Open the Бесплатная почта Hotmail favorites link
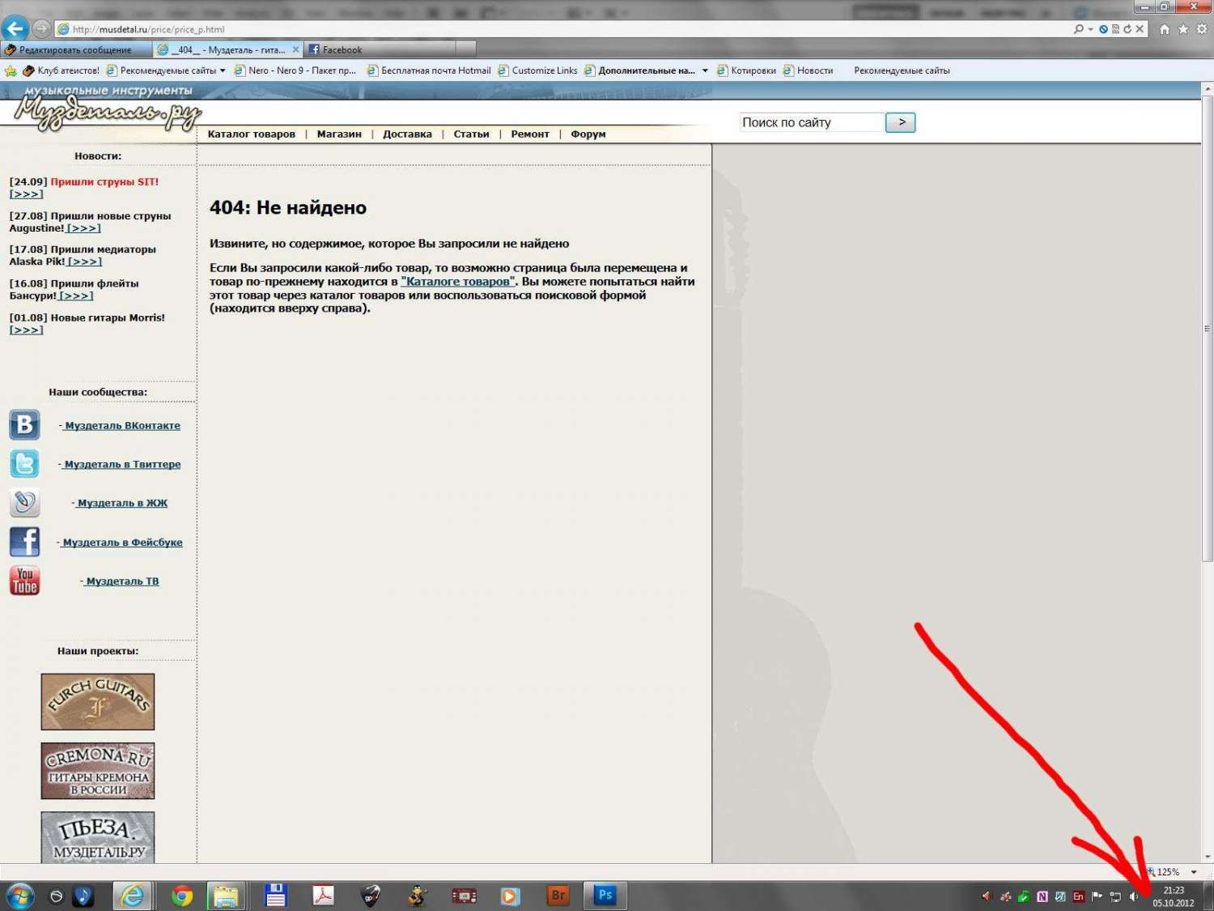Screen dimensions: 1214x911 click(x=429, y=70)
